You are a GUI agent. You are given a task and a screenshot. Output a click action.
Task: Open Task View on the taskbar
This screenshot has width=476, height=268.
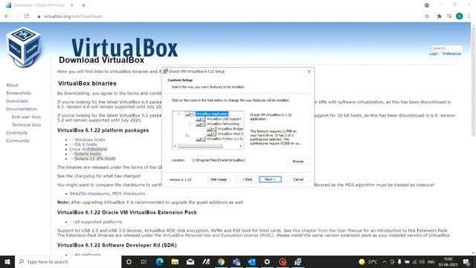pos(144,261)
